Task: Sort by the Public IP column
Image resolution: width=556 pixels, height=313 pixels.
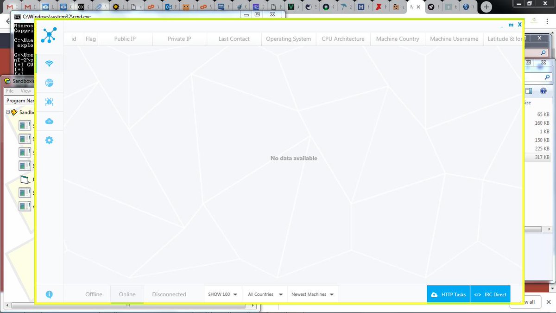Action: (x=125, y=39)
